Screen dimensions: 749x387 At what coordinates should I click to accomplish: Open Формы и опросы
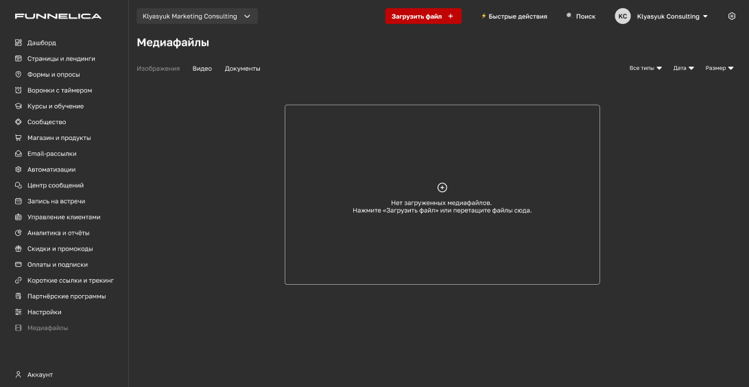coord(53,75)
